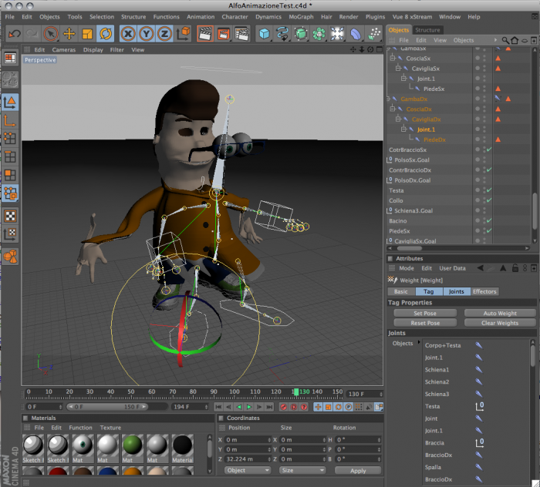Collapse the CosciaDx tree item
This screenshot has height=487, width=540.
coord(392,109)
